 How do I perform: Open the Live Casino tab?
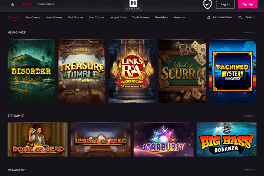click(96, 17)
